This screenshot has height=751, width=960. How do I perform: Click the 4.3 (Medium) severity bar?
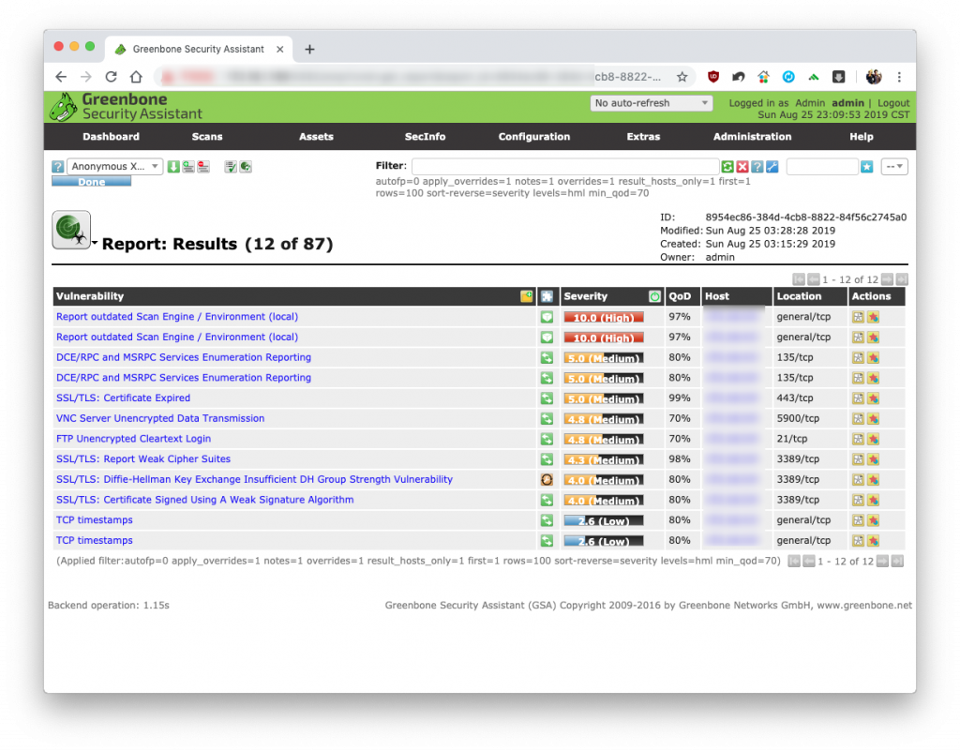[x=604, y=459]
